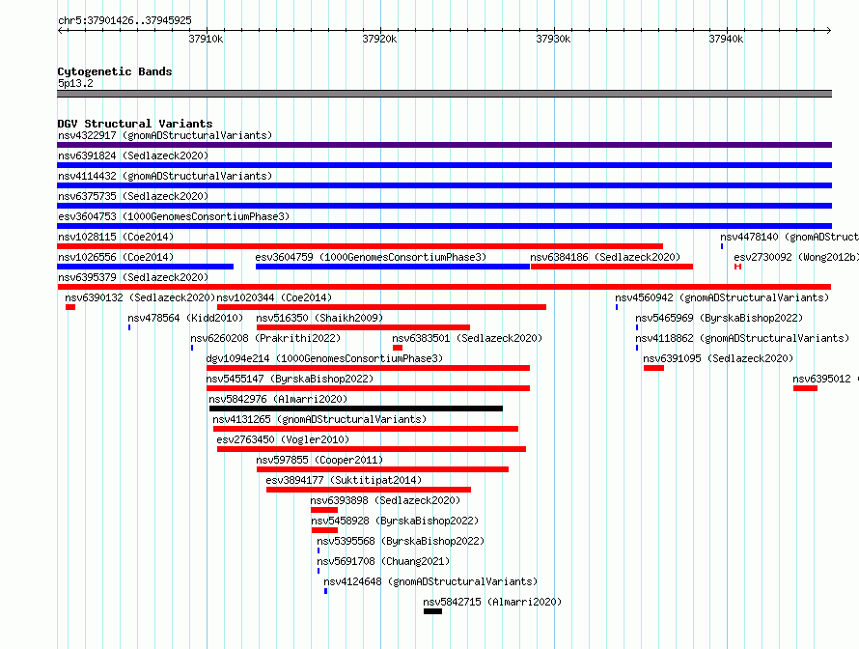Click the red nsv1020344 variant bar
The height and width of the screenshot is (649, 859).
[x=381, y=307]
